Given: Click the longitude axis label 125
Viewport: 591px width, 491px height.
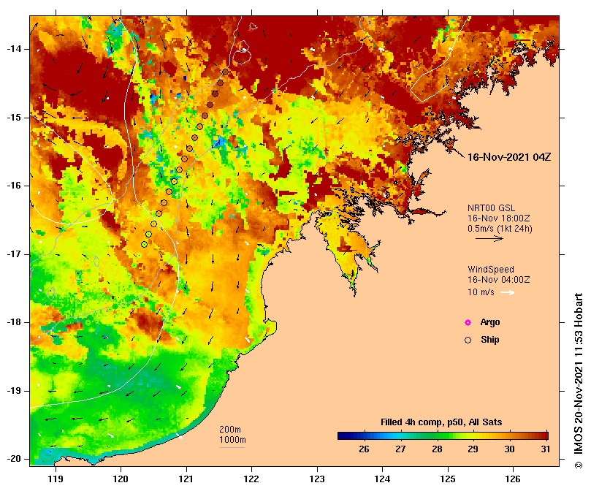Looking at the screenshot, I should (x=448, y=479).
